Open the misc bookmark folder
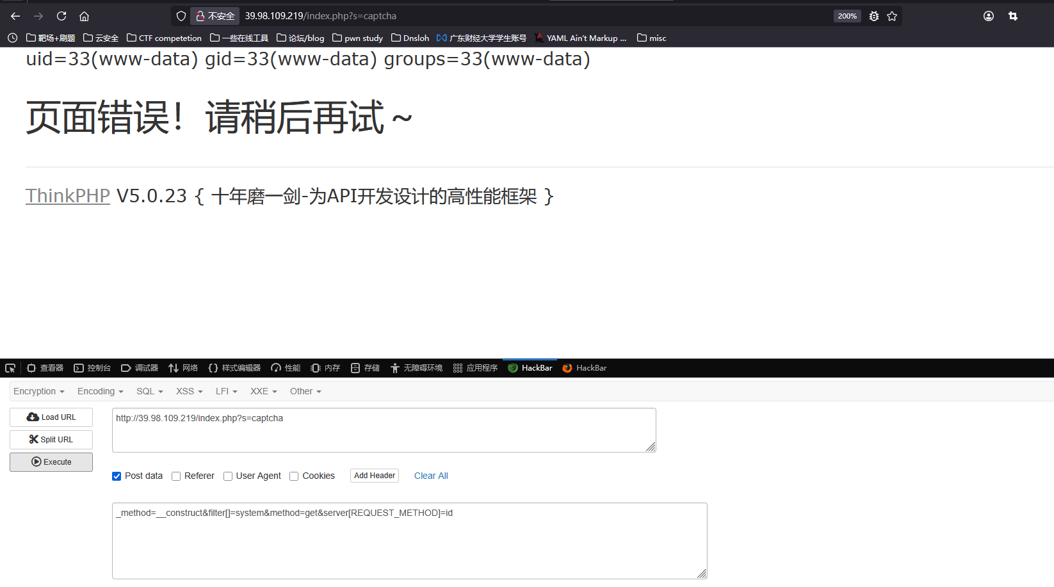 point(652,38)
